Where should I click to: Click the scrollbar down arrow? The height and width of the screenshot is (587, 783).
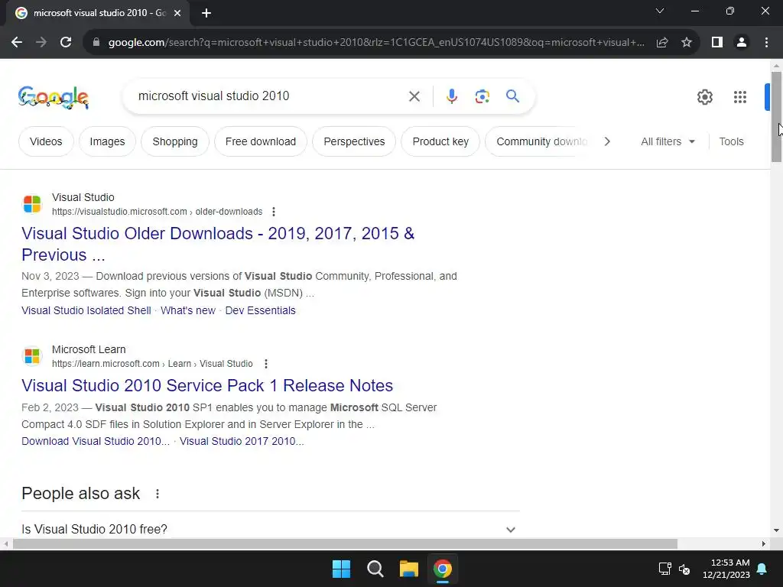(x=776, y=530)
